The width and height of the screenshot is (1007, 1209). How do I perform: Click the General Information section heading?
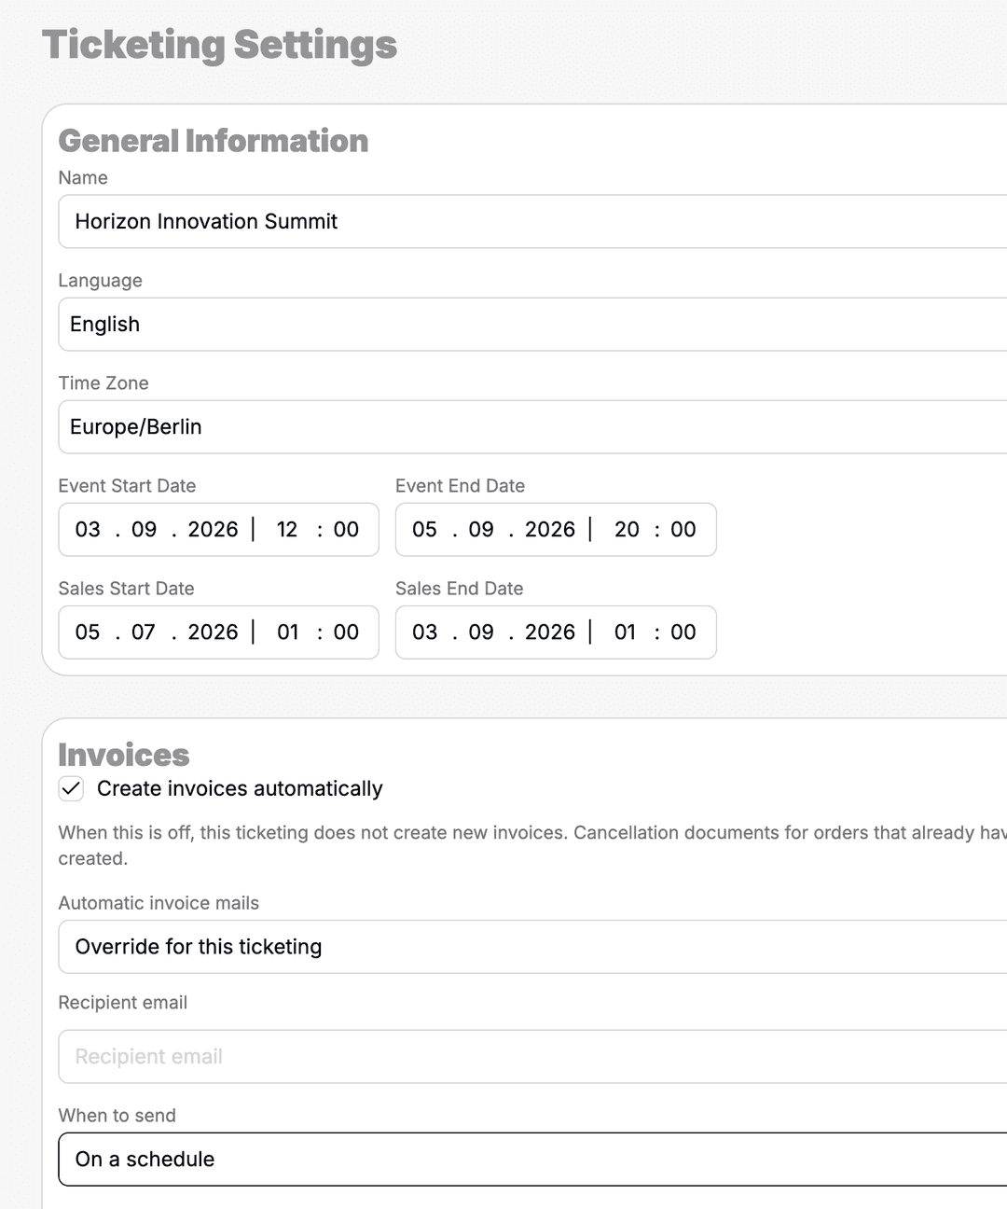point(214,141)
